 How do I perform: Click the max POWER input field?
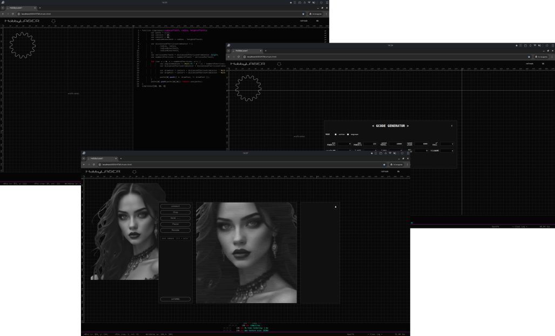369,144
